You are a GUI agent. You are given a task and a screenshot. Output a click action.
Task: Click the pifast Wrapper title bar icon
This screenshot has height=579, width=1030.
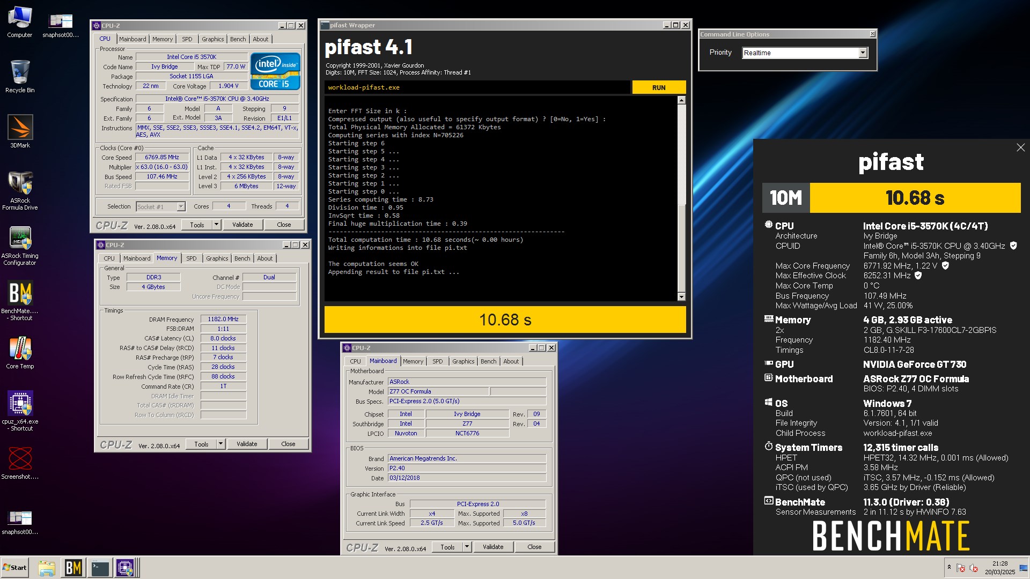point(325,25)
